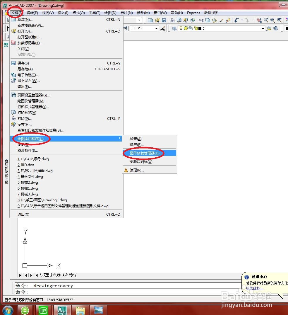The width and height of the screenshot is (288, 315).
Task: Choose 核查(A) in the submenu
Action: (149, 139)
